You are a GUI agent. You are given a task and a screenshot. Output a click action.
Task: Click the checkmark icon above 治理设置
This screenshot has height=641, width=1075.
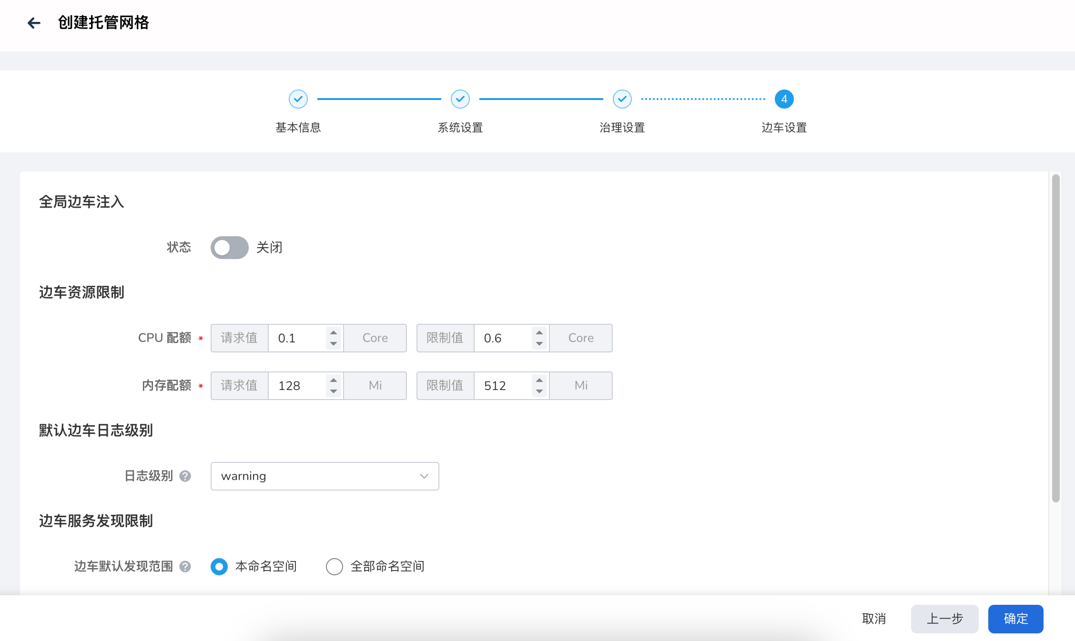[621, 99]
